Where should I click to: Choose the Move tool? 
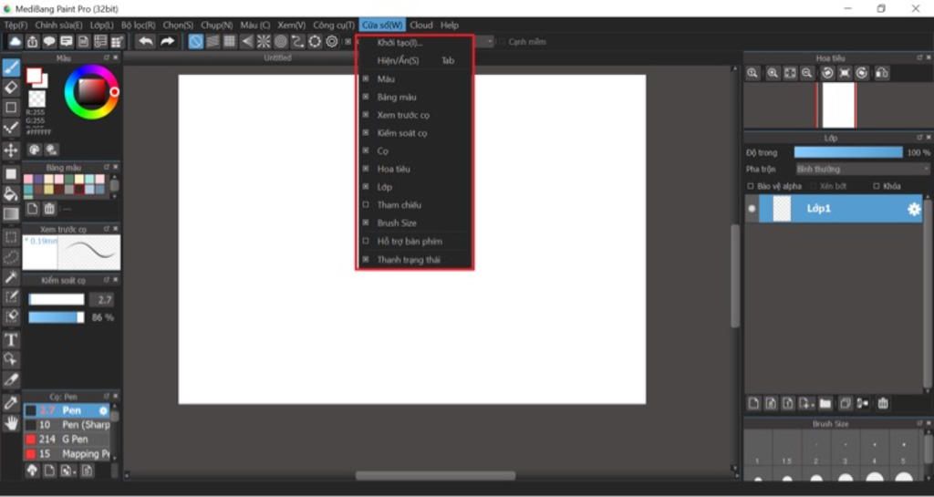11,150
